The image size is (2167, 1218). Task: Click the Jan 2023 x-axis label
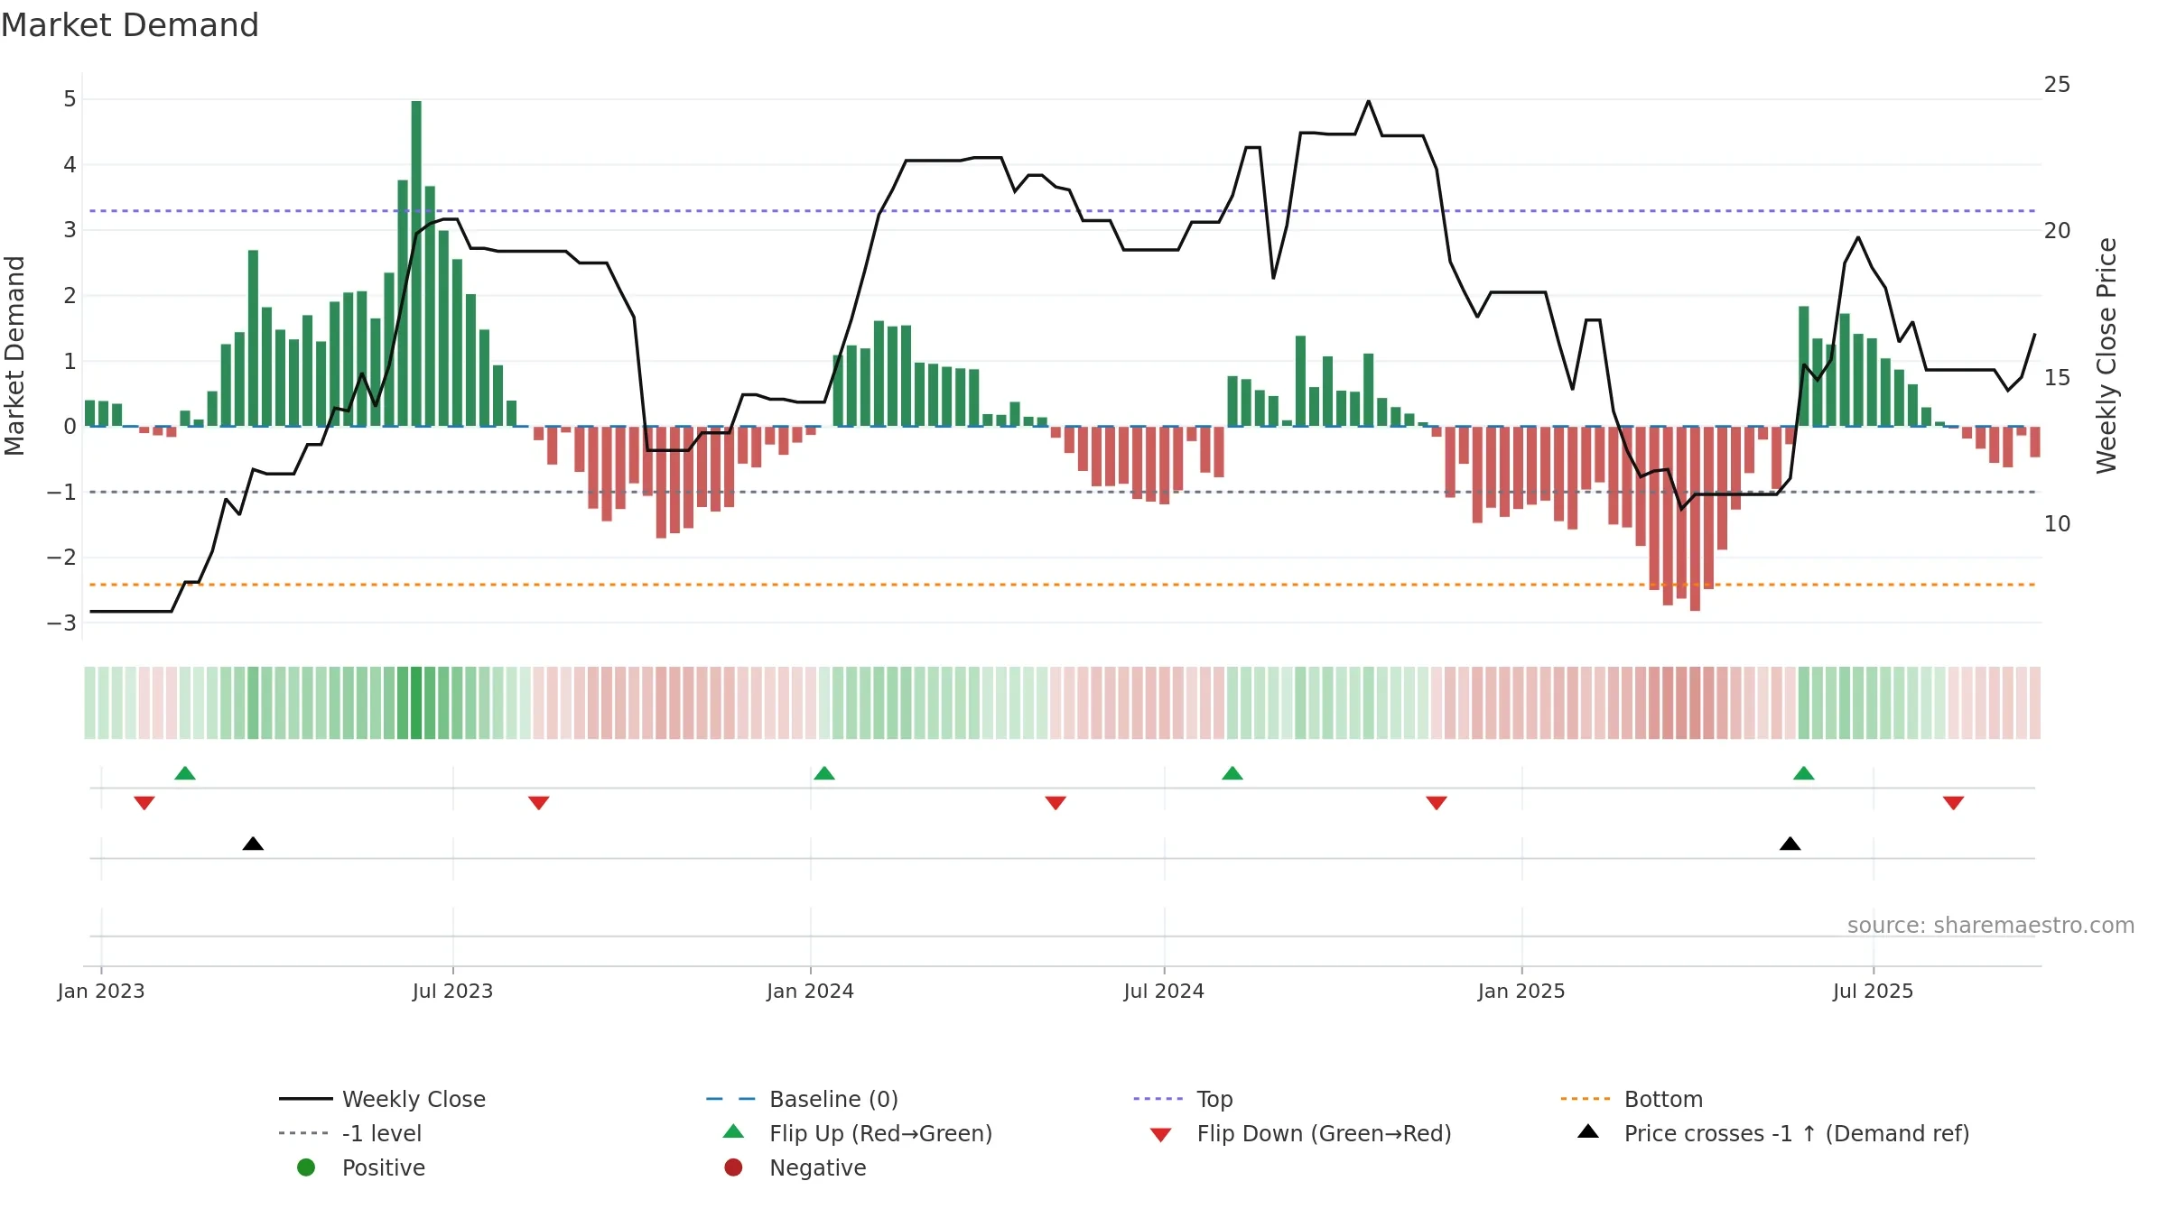pos(101,992)
